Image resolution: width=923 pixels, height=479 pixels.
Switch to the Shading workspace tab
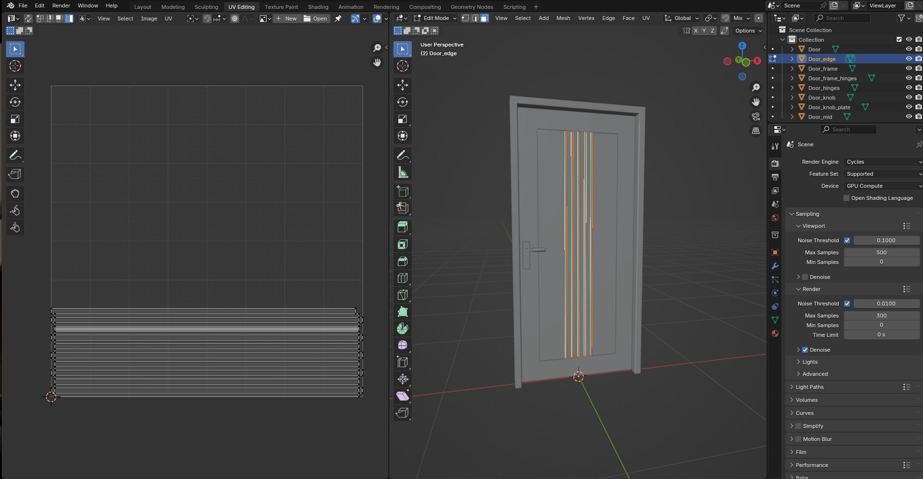pyautogui.click(x=318, y=7)
